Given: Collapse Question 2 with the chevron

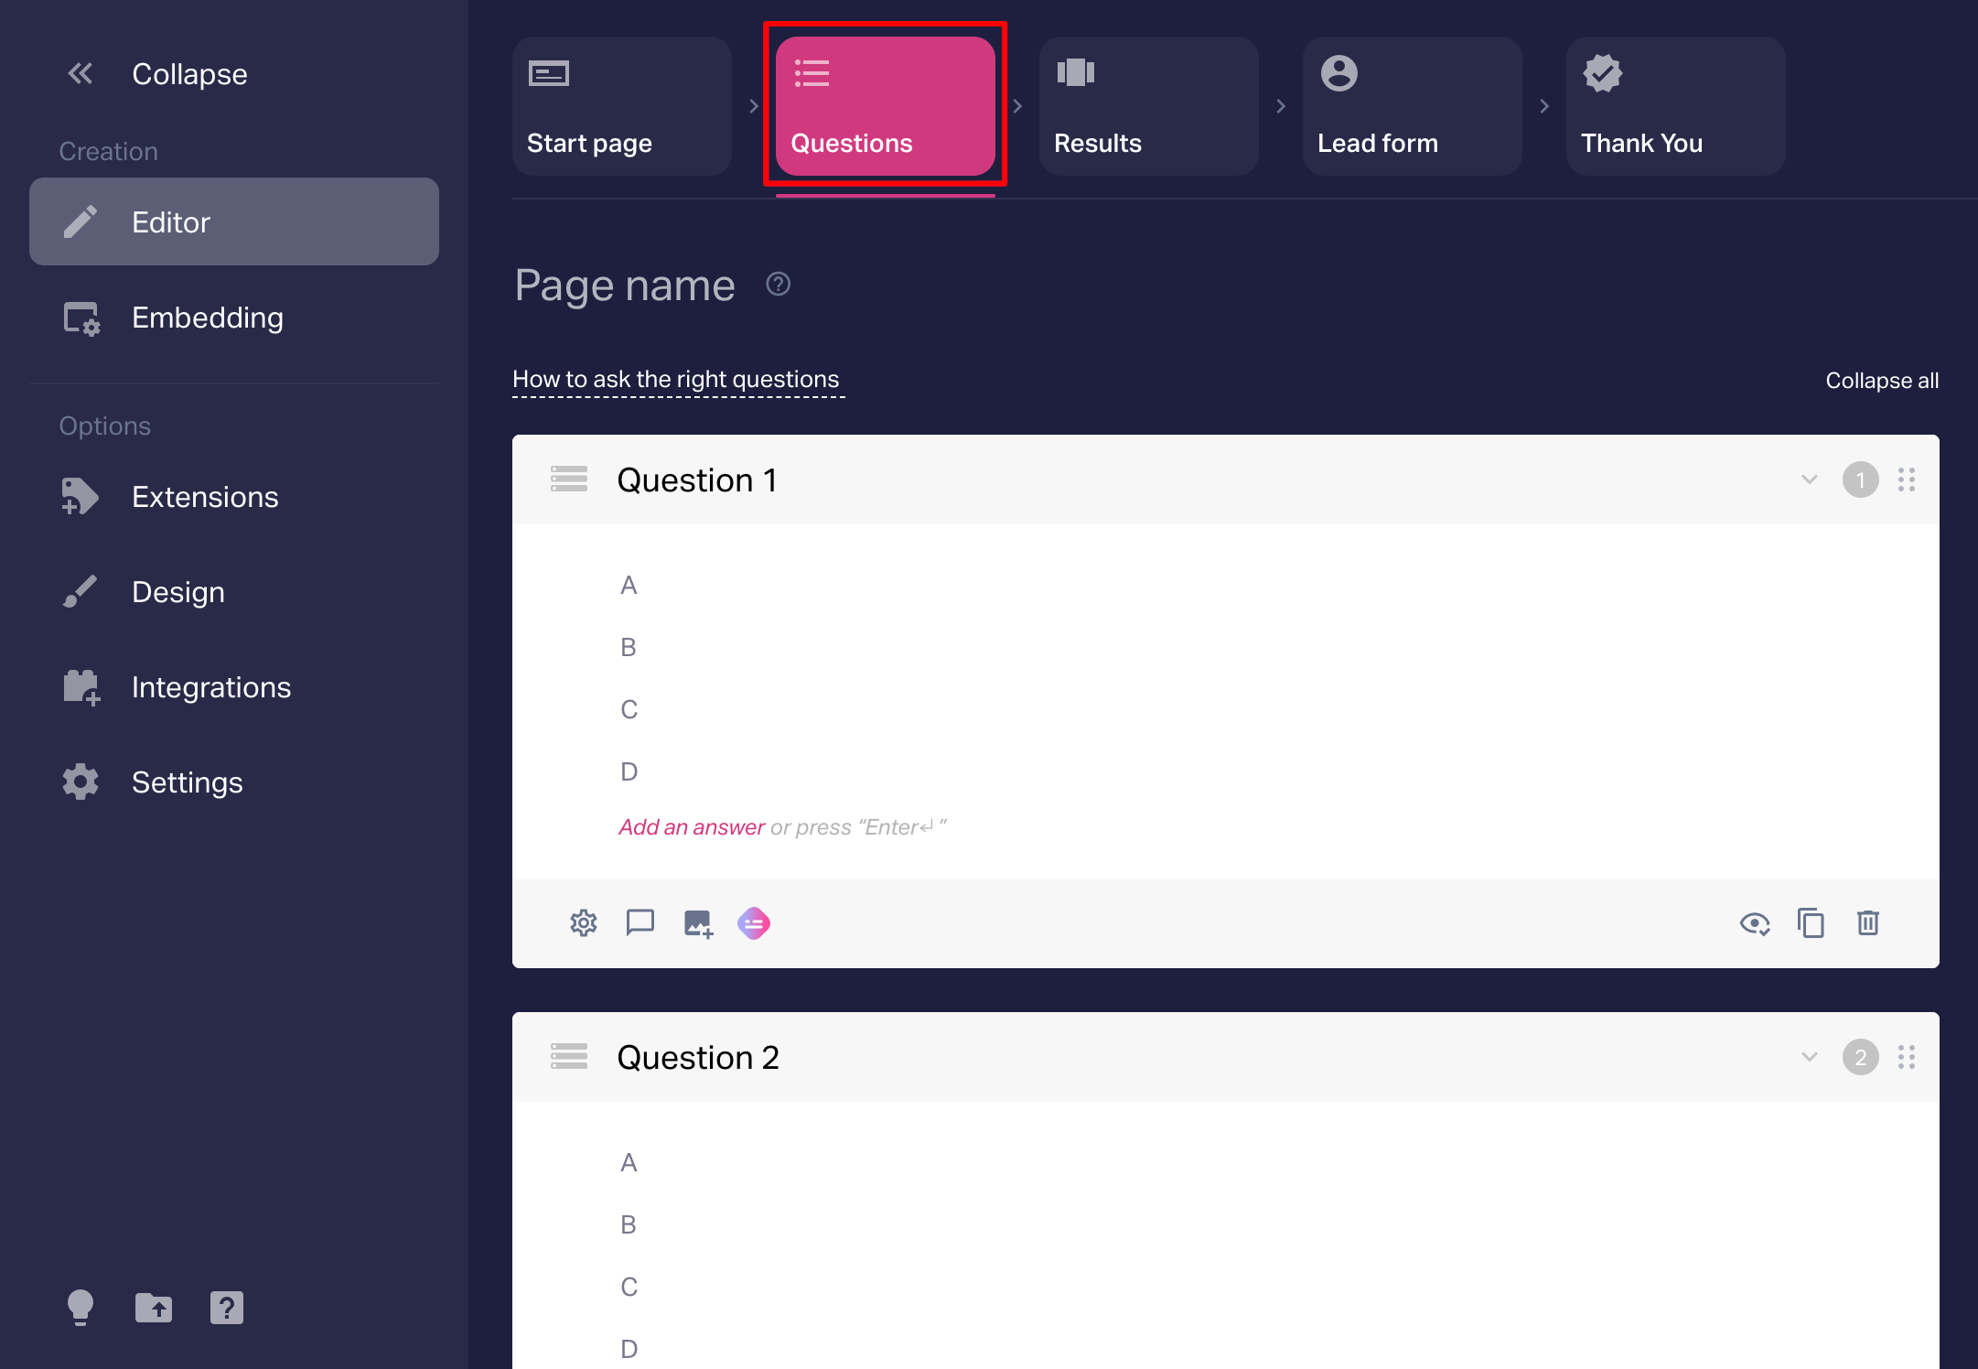Looking at the screenshot, I should 1809,1057.
